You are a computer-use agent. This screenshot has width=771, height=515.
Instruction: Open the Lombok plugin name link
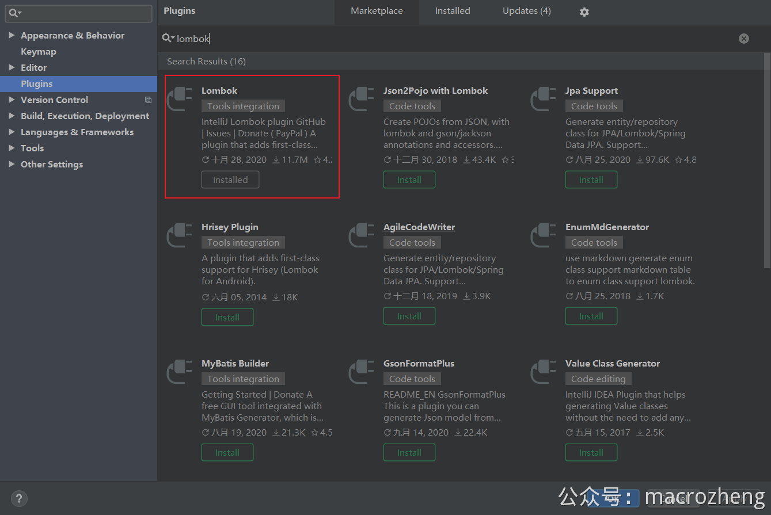coord(219,90)
